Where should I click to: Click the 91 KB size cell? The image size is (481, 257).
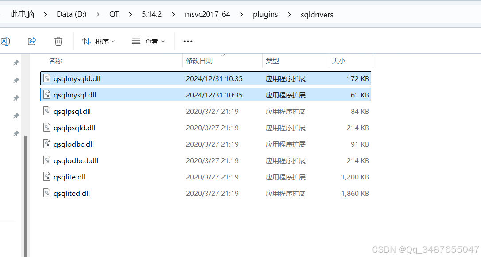coord(360,144)
